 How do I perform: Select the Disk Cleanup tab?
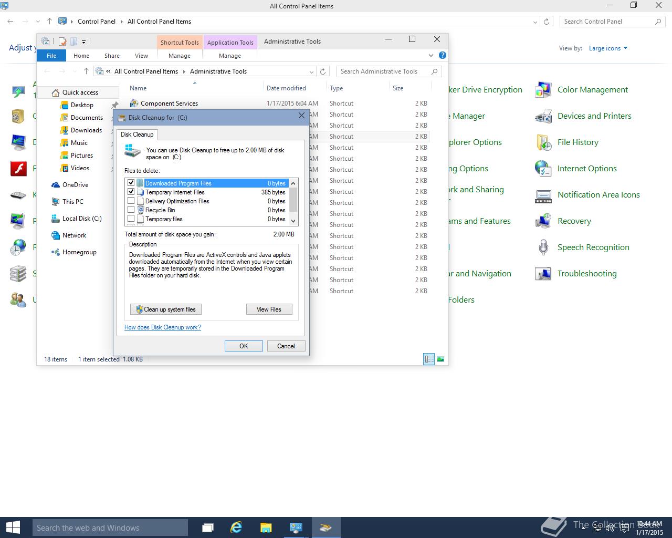[137, 134]
